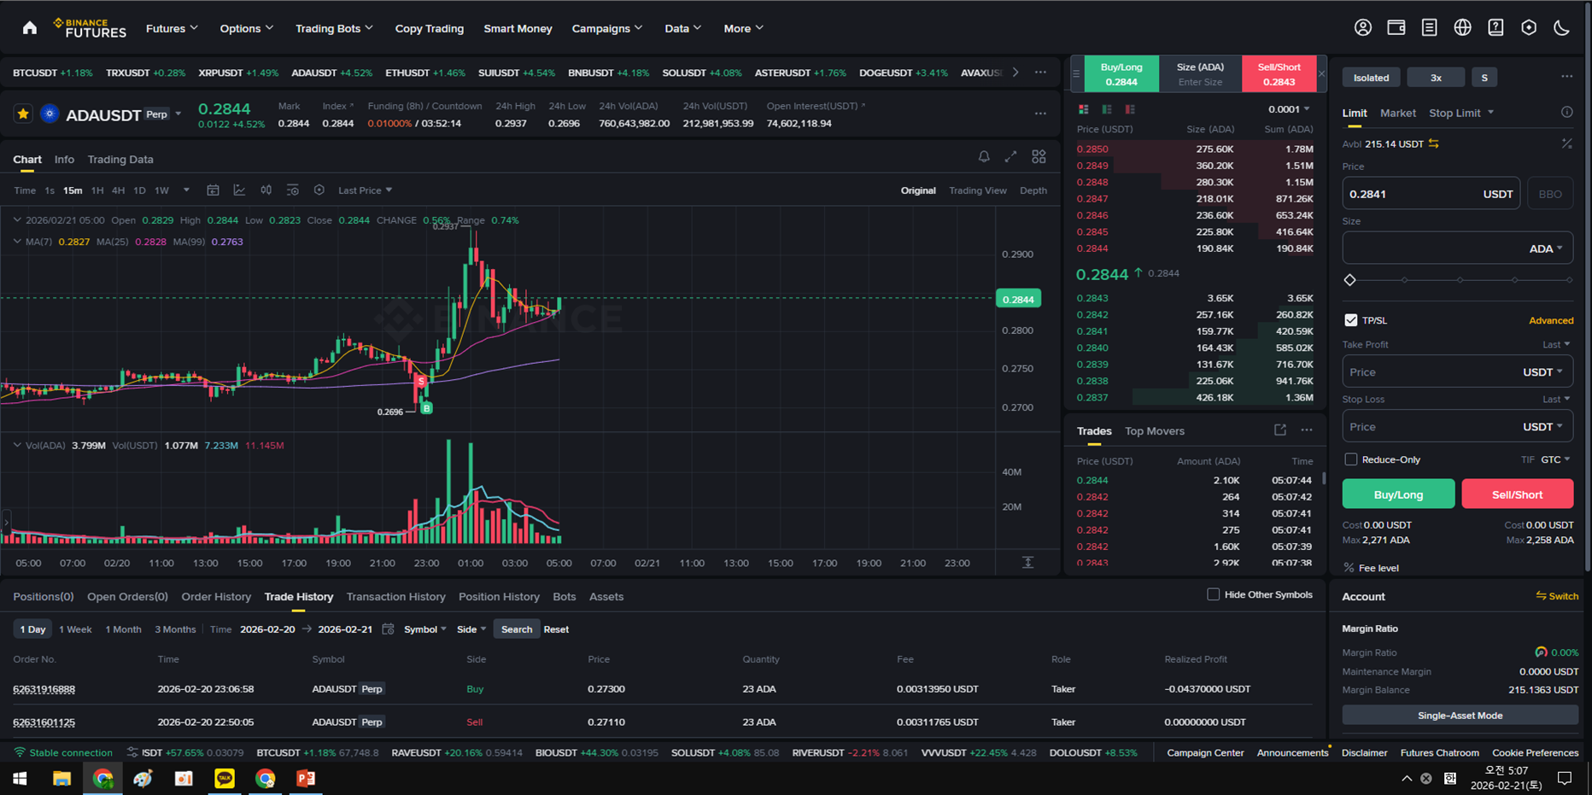Screen dimensions: 1592x795
Task: Open the Trading Bots dropdown
Action: point(334,28)
